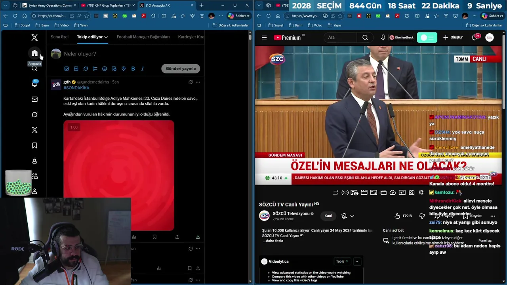This screenshot has height=285, width=507.
Task: Open Sosyal bookmarks folder in left browser
Action: click(22, 25)
